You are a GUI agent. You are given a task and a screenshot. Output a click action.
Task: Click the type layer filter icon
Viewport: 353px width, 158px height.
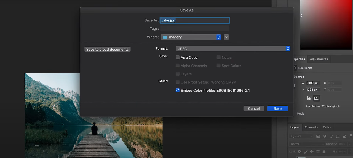point(331,136)
